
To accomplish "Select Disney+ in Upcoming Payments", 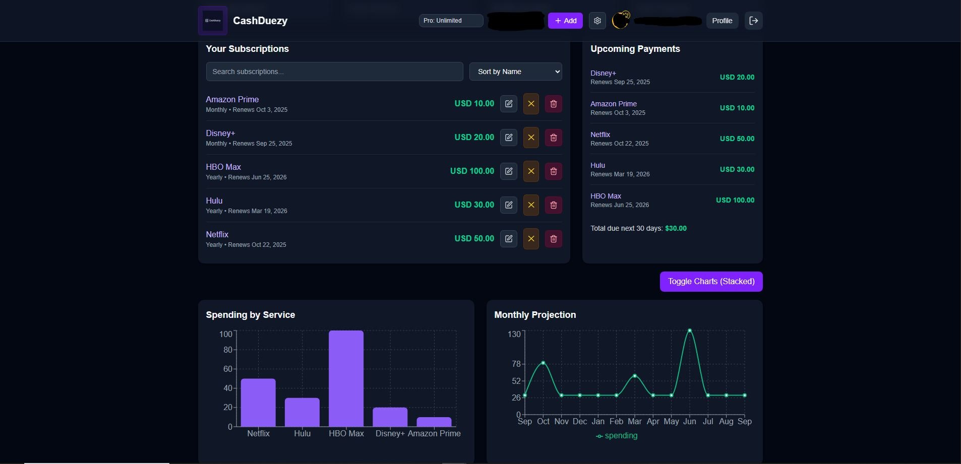I will point(603,73).
